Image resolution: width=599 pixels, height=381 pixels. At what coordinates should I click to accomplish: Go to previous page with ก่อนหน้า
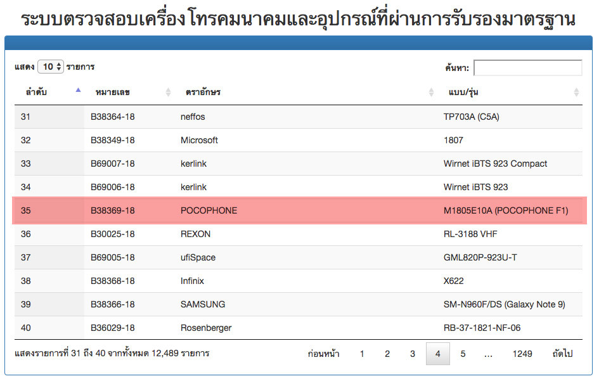click(x=323, y=354)
